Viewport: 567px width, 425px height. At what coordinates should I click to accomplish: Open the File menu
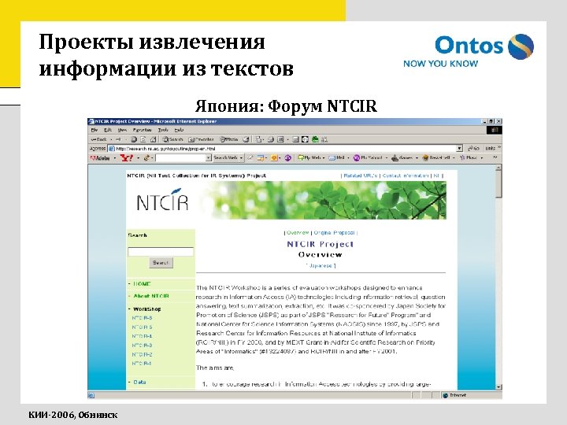pyautogui.click(x=94, y=130)
